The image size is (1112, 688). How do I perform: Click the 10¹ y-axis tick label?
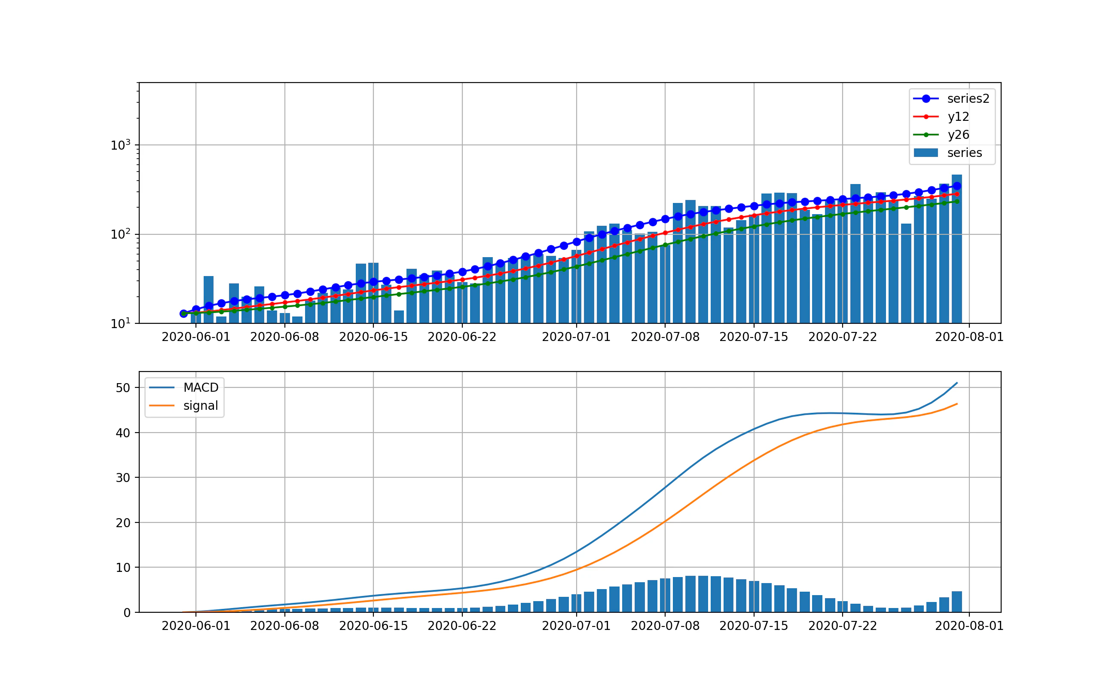pyautogui.click(x=120, y=323)
